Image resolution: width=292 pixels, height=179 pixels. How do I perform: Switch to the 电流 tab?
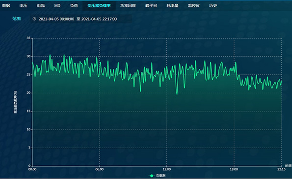coord(41,5)
